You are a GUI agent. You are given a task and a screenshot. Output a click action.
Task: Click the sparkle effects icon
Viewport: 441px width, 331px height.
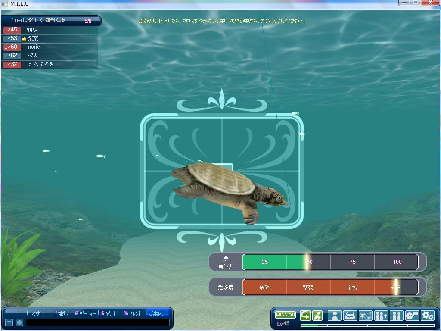(x=365, y=315)
